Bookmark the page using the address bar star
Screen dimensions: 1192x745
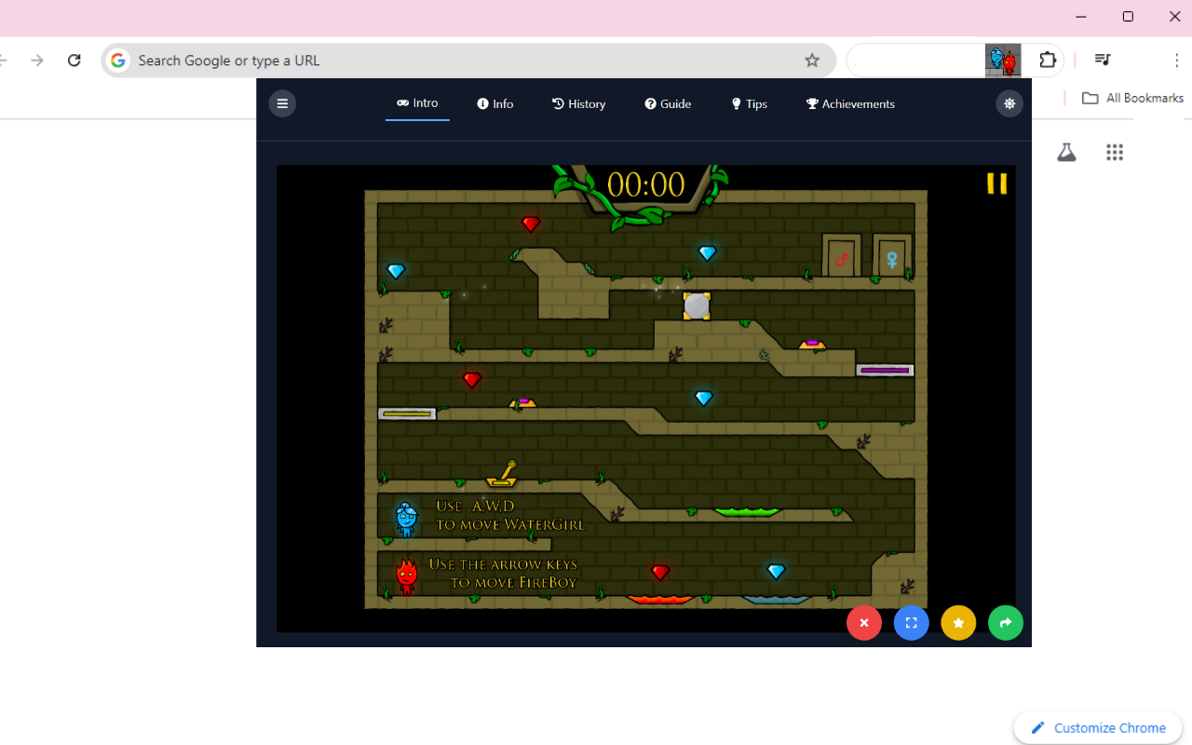[811, 60]
